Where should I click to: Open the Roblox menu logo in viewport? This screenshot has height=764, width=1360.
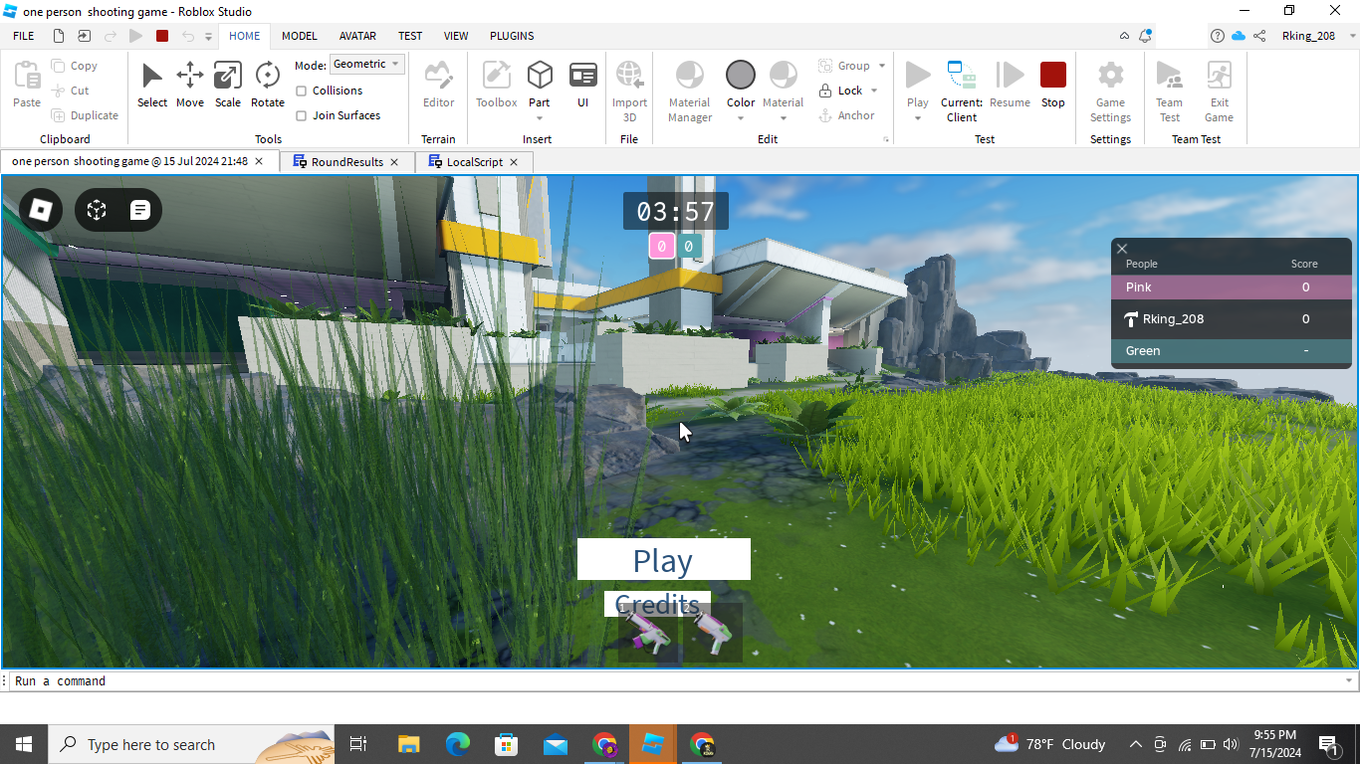41,210
